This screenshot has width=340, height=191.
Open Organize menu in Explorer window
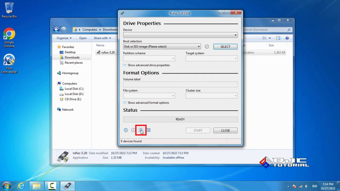click(64, 38)
